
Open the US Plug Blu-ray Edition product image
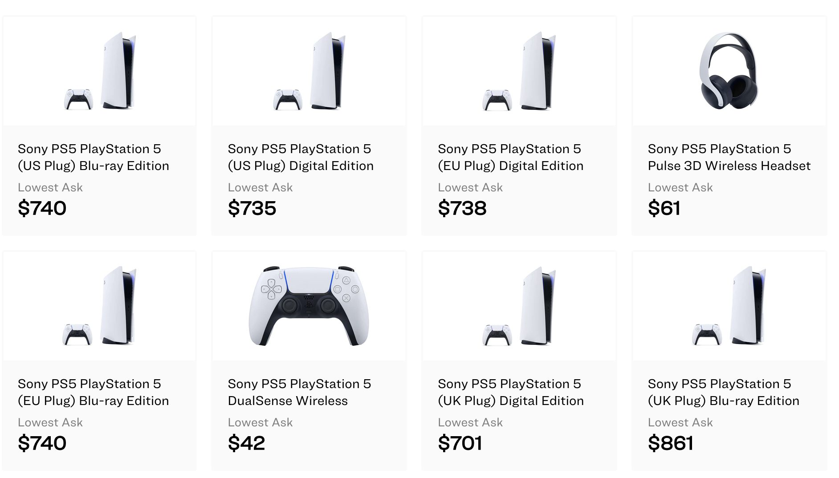pos(100,71)
